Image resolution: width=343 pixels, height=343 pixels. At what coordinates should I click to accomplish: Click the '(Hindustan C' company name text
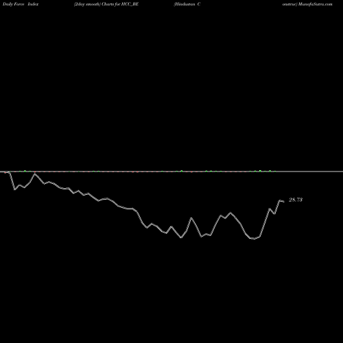point(187,4)
